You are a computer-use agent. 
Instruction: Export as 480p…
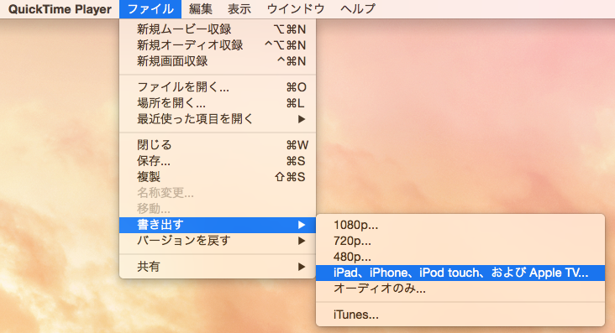460,257
